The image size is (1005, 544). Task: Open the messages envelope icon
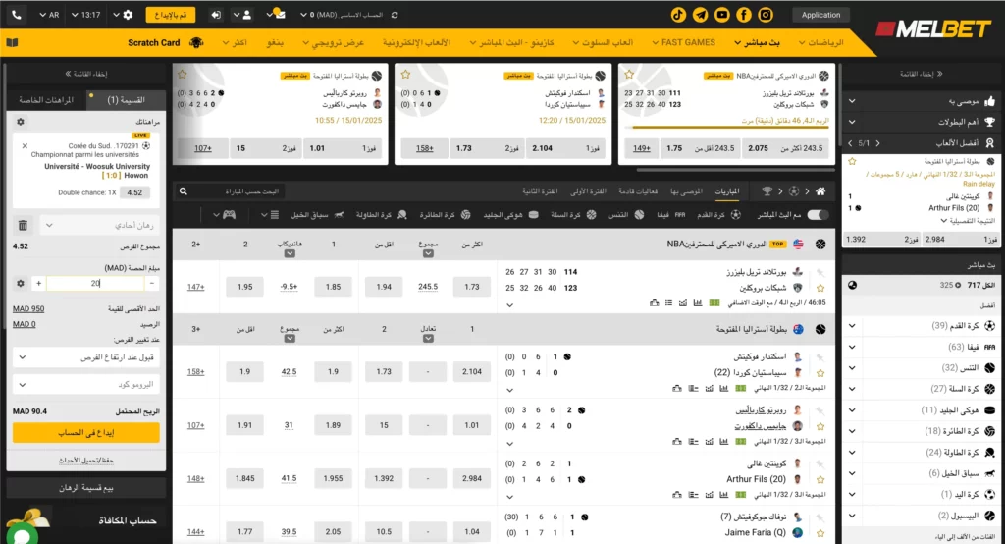pyautogui.click(x=280, y=14)
